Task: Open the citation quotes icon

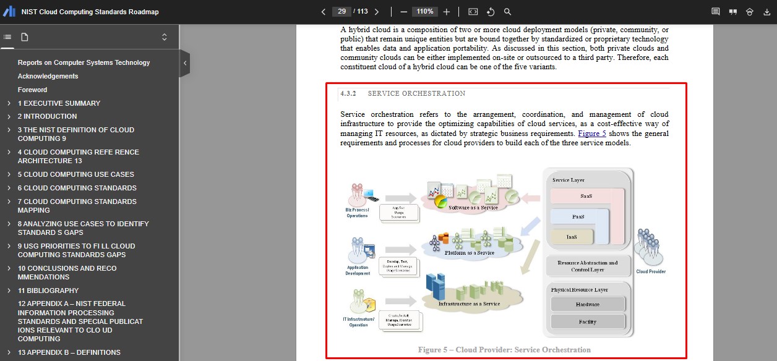Action: 733,12
